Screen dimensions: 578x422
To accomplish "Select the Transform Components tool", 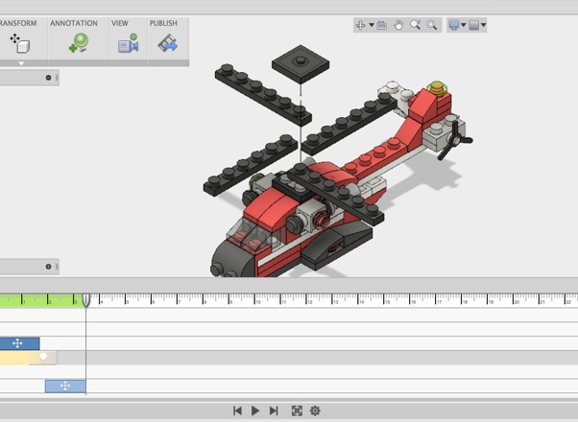I will coord(20,43).
